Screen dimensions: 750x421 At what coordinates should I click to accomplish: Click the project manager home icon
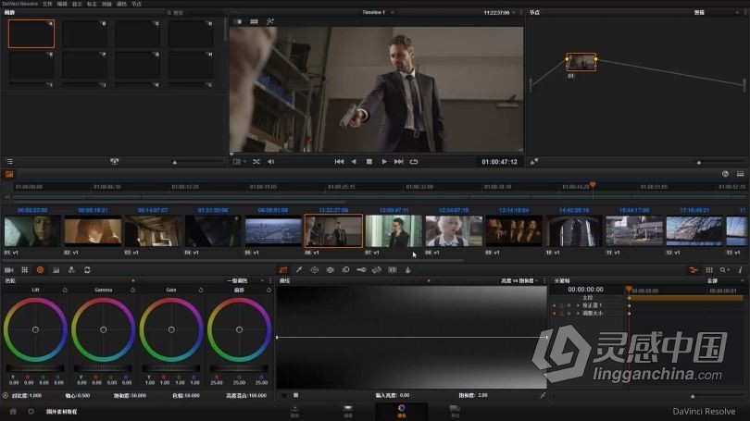[x=13, y=411]
